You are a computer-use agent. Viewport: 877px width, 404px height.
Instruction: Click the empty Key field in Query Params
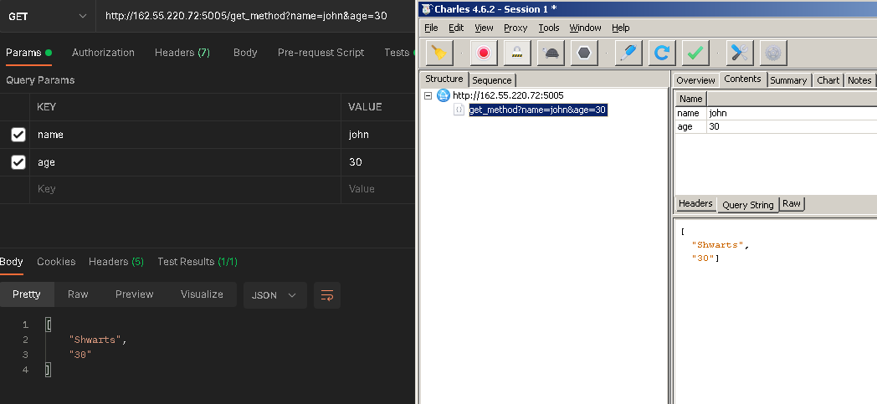185,189
